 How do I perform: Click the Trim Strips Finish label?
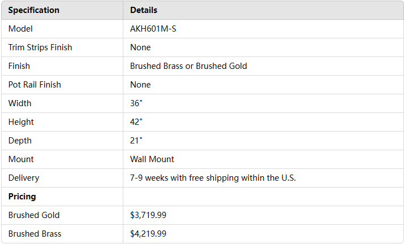[x=40, y=47]
